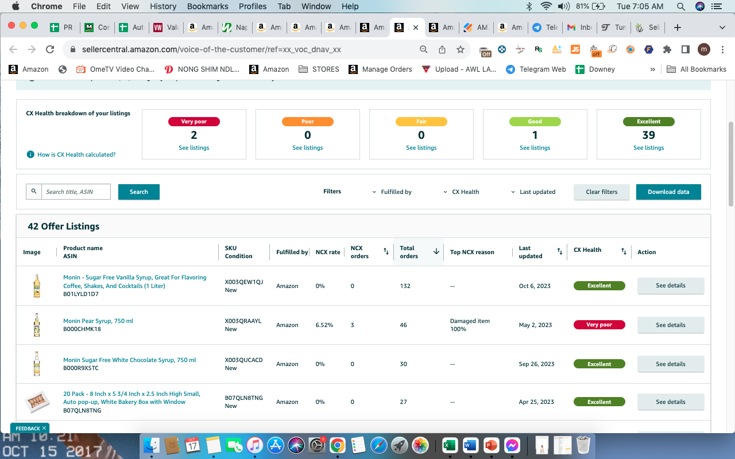
Task: Open Manage Orders bookmark
Action: 381,69
